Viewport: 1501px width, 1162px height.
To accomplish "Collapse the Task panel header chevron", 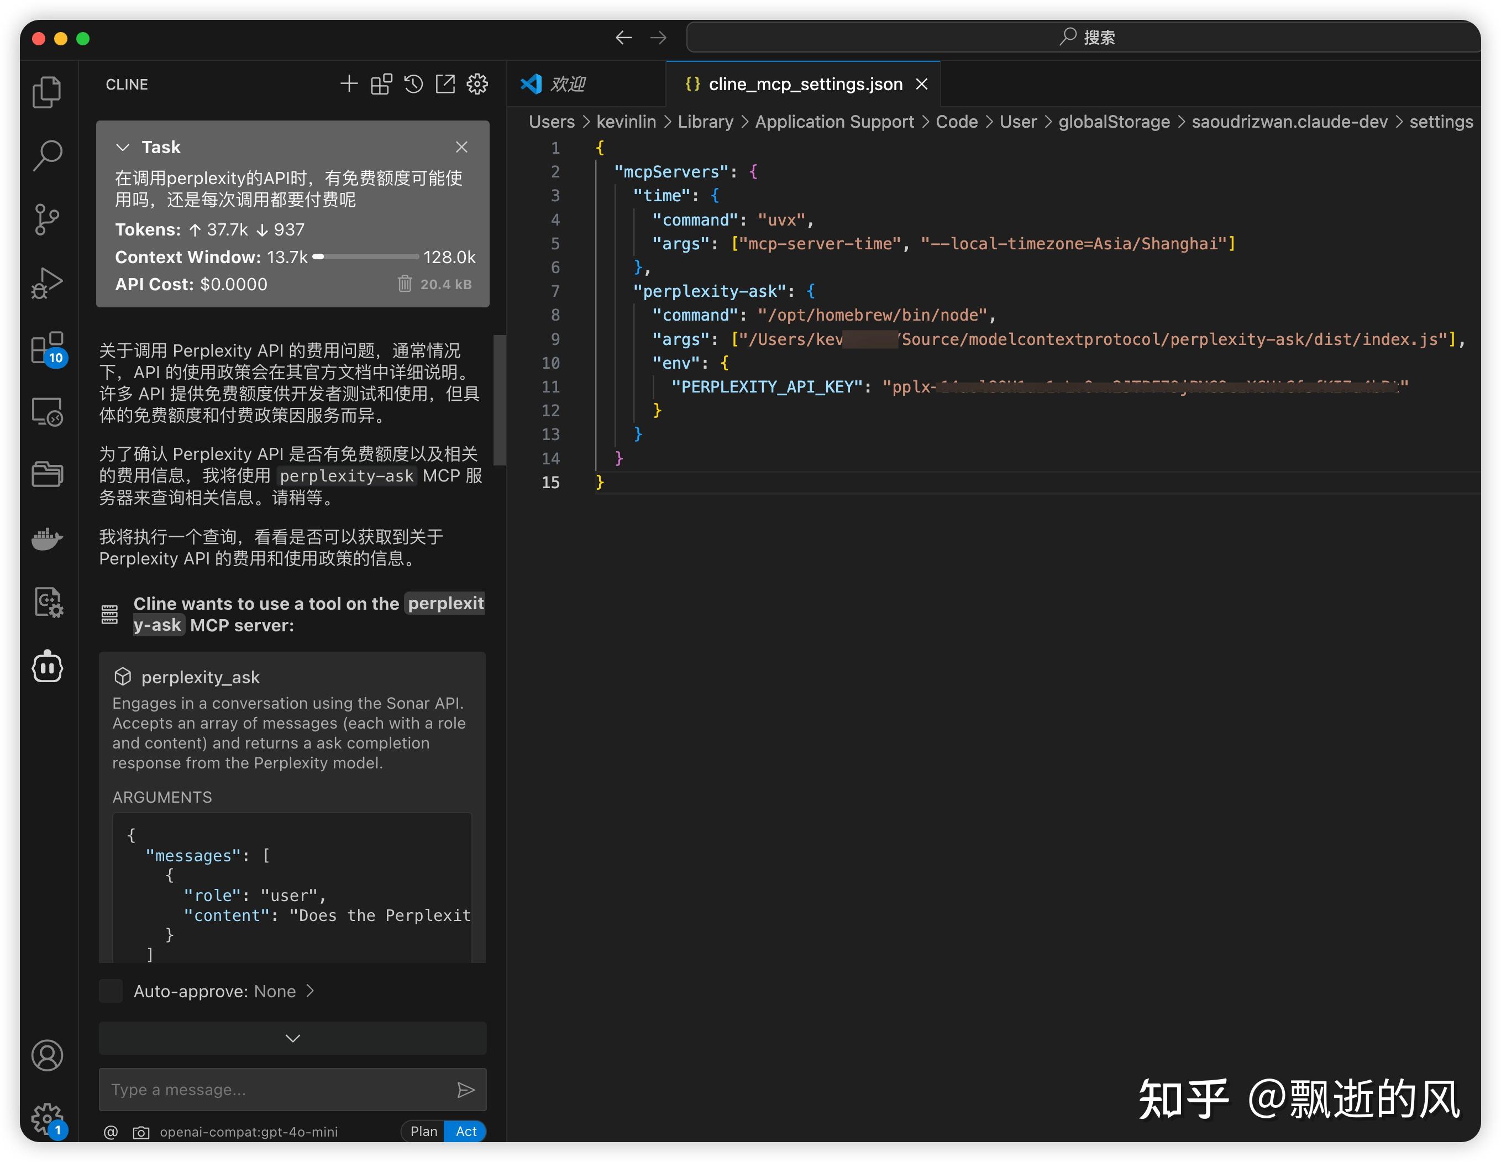I will pyautogui.click(x=123, y=146).
